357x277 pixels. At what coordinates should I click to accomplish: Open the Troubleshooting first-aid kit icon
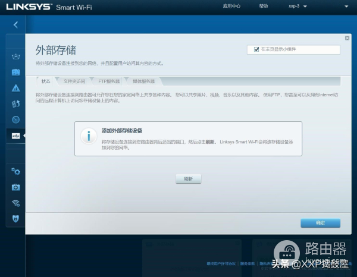15,187
